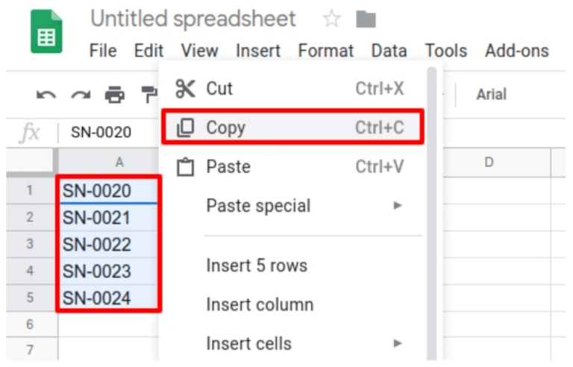The width and height of the screenshot is (573, 367).
Task: Click the undo arrow in toolbar
Action: (x=46, y=95)
